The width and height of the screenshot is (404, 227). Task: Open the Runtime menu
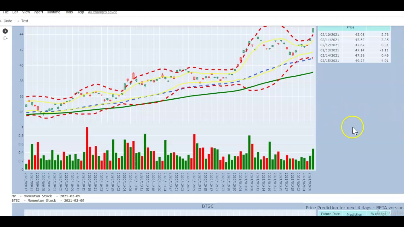click(53, 12)
